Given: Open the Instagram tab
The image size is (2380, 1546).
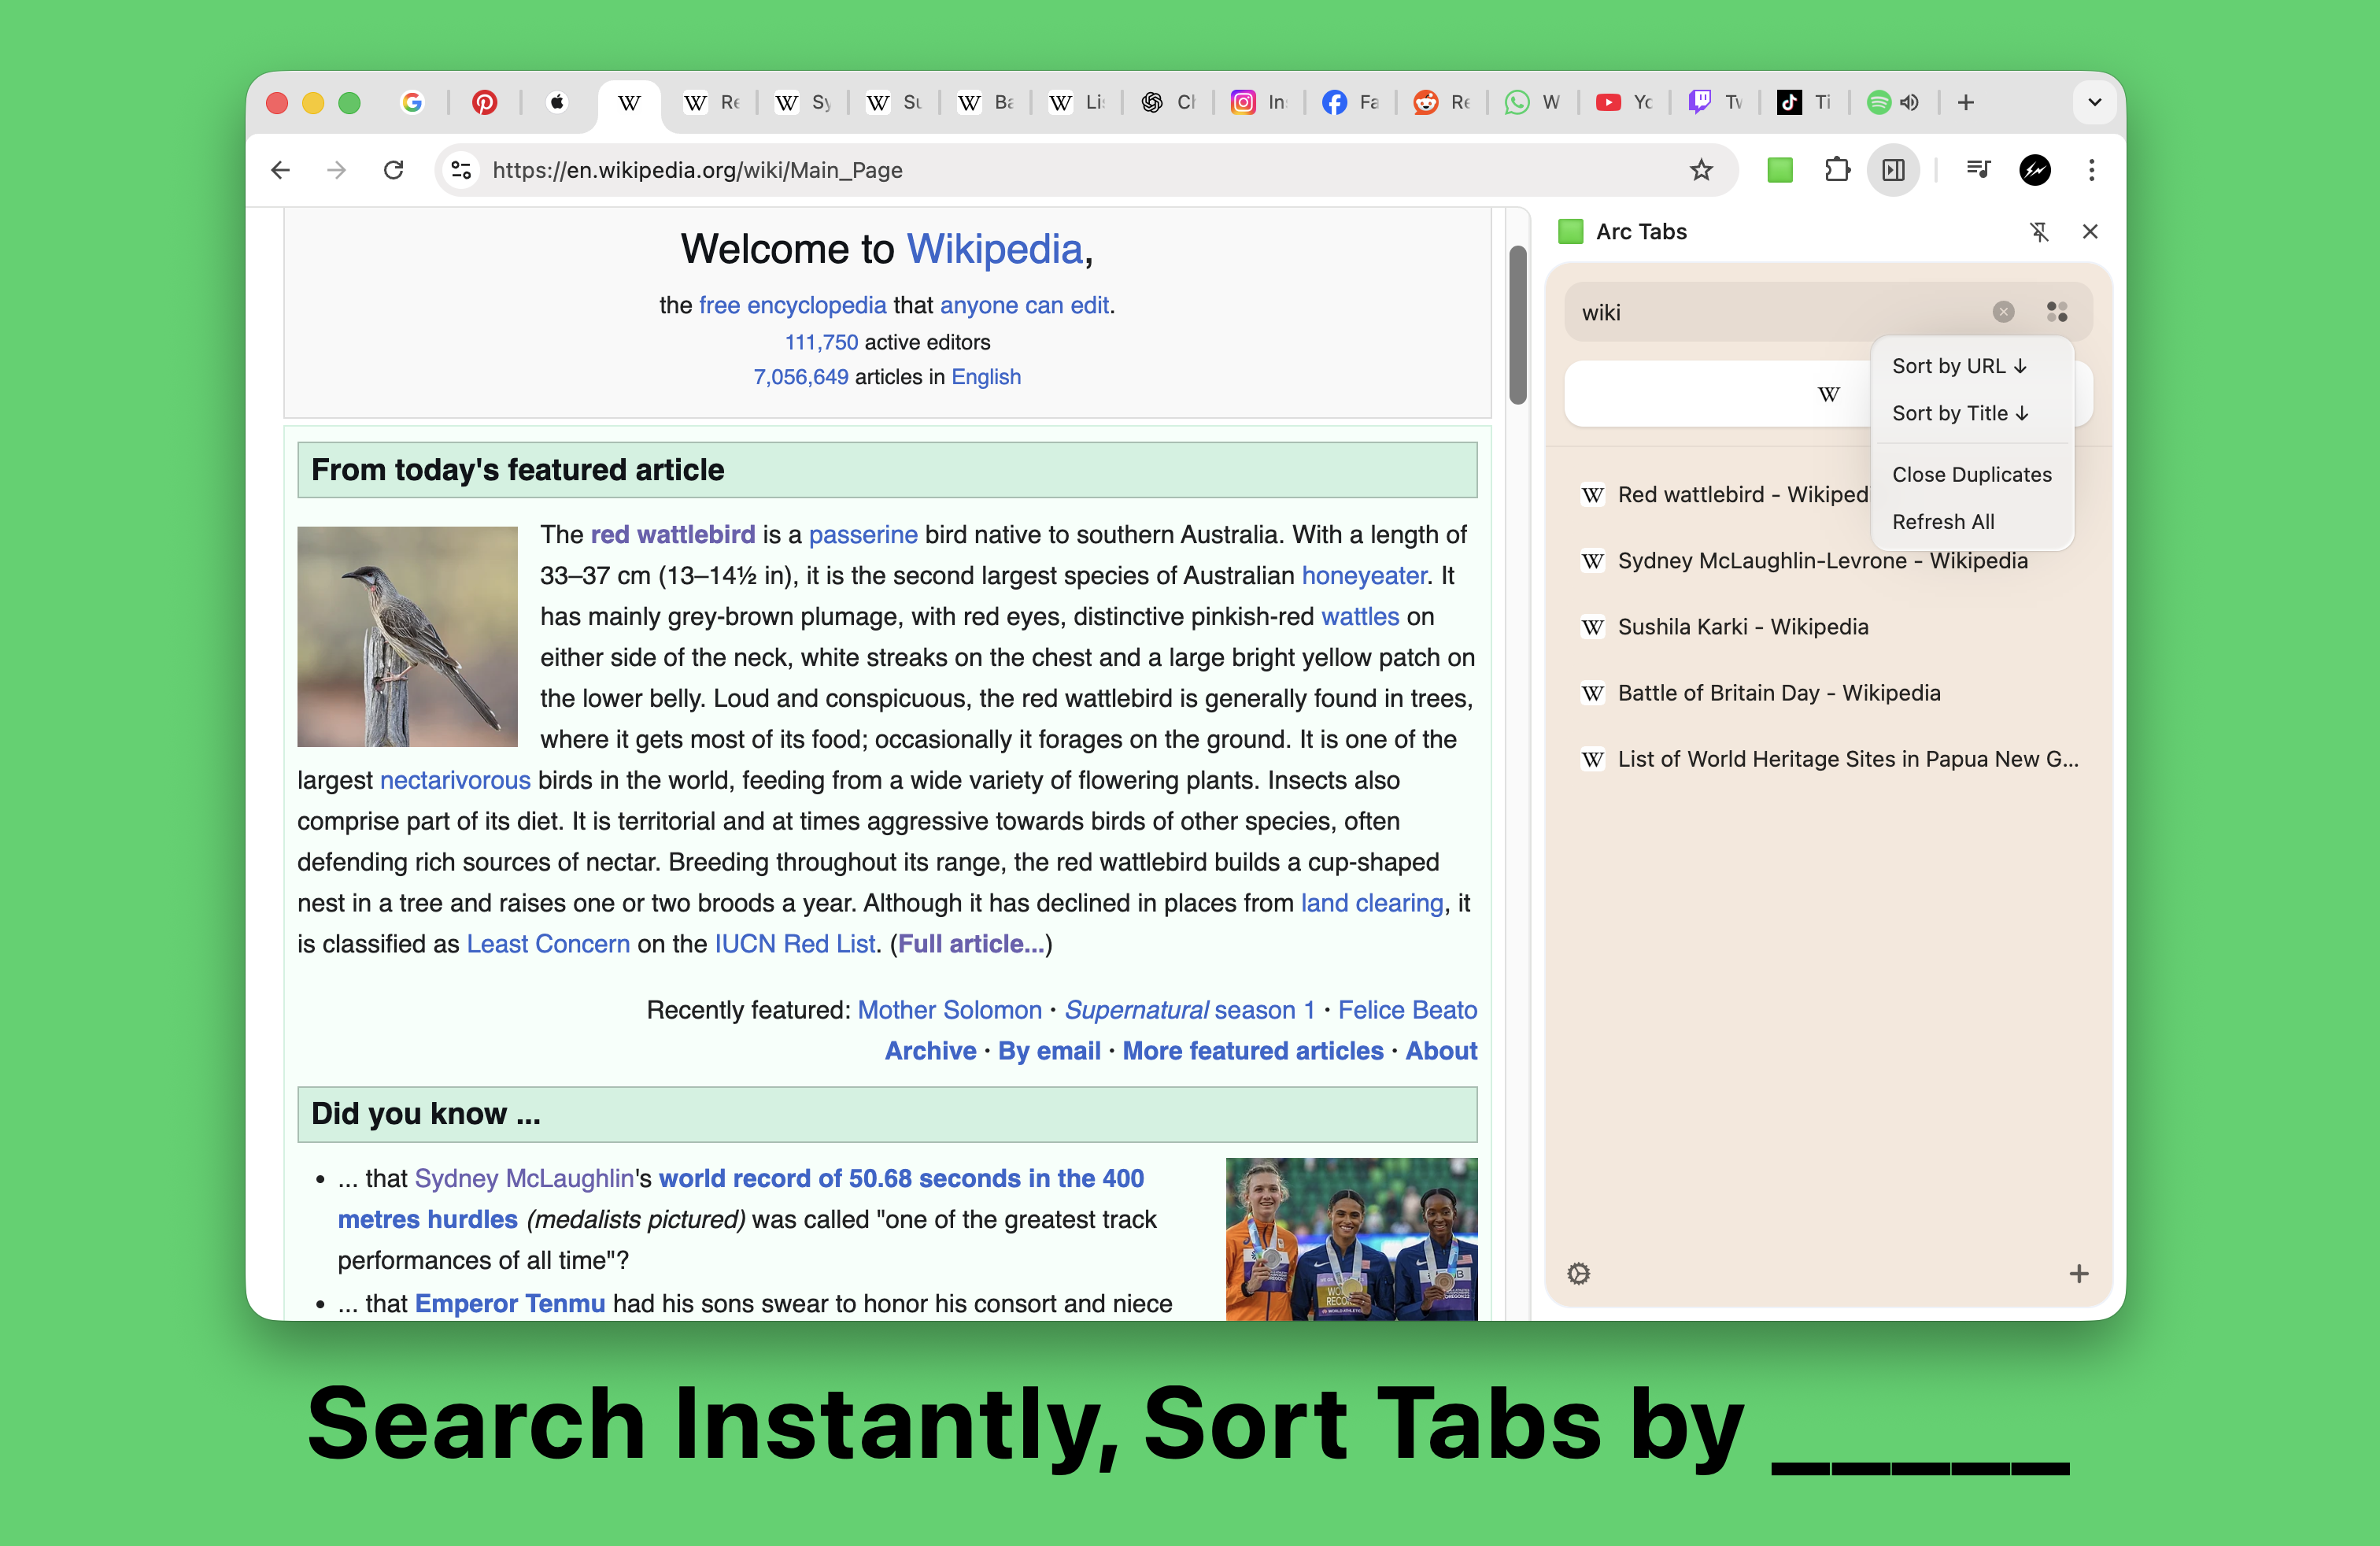Looking at the screenshot, I should point(1258,102).
